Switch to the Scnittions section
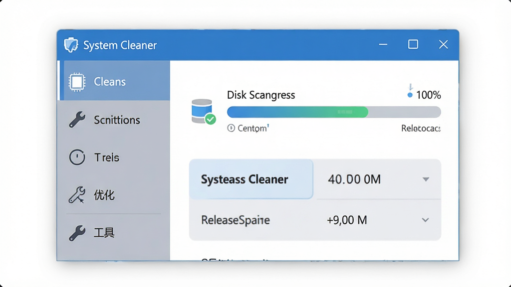Screen dimensions: 511x287 pos(114,120)
